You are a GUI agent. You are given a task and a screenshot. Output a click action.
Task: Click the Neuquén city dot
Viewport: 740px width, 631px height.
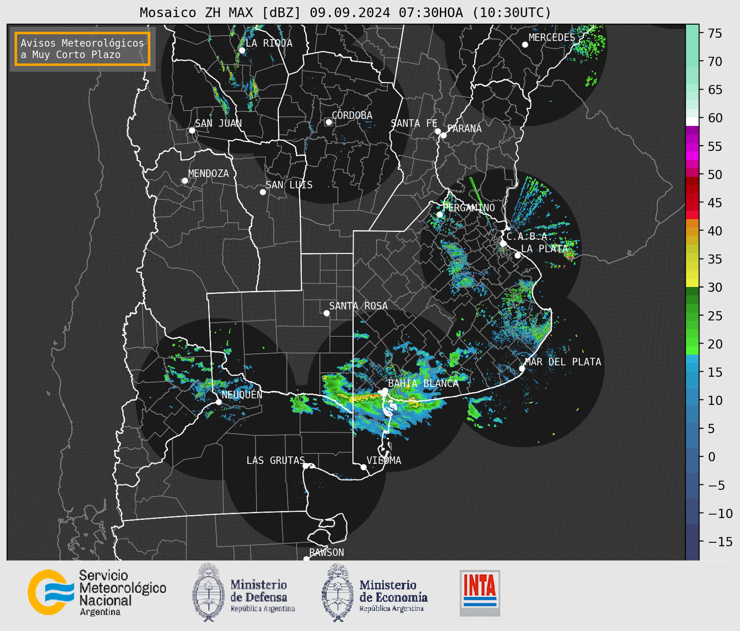pyautogui.click(x=218, y=402)
